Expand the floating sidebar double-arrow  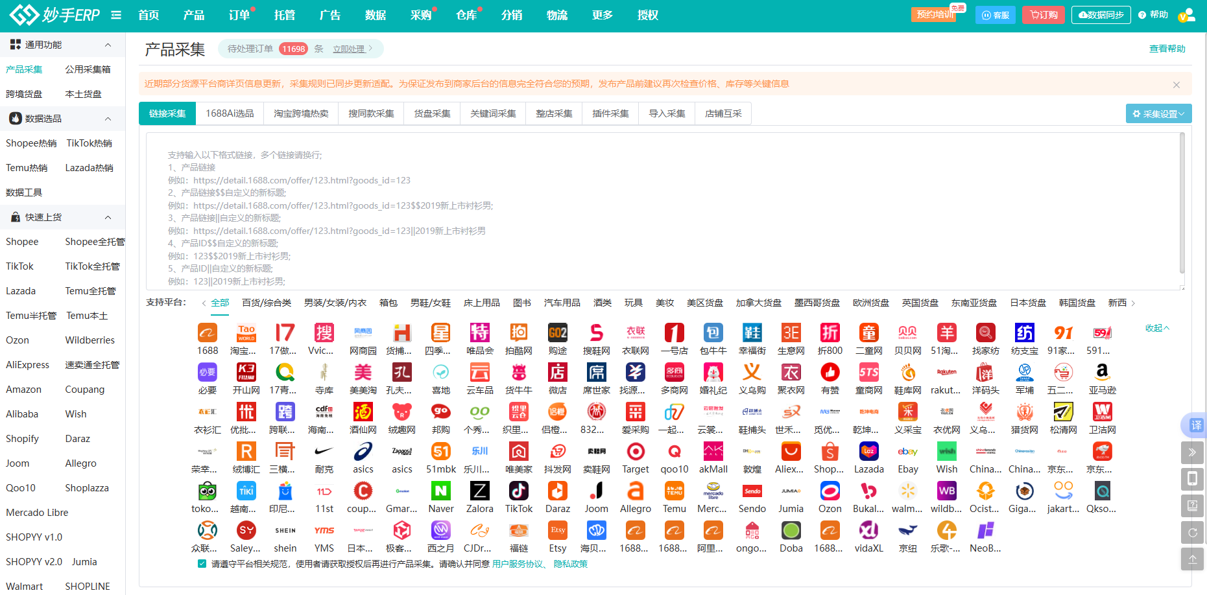[1193, 452]
